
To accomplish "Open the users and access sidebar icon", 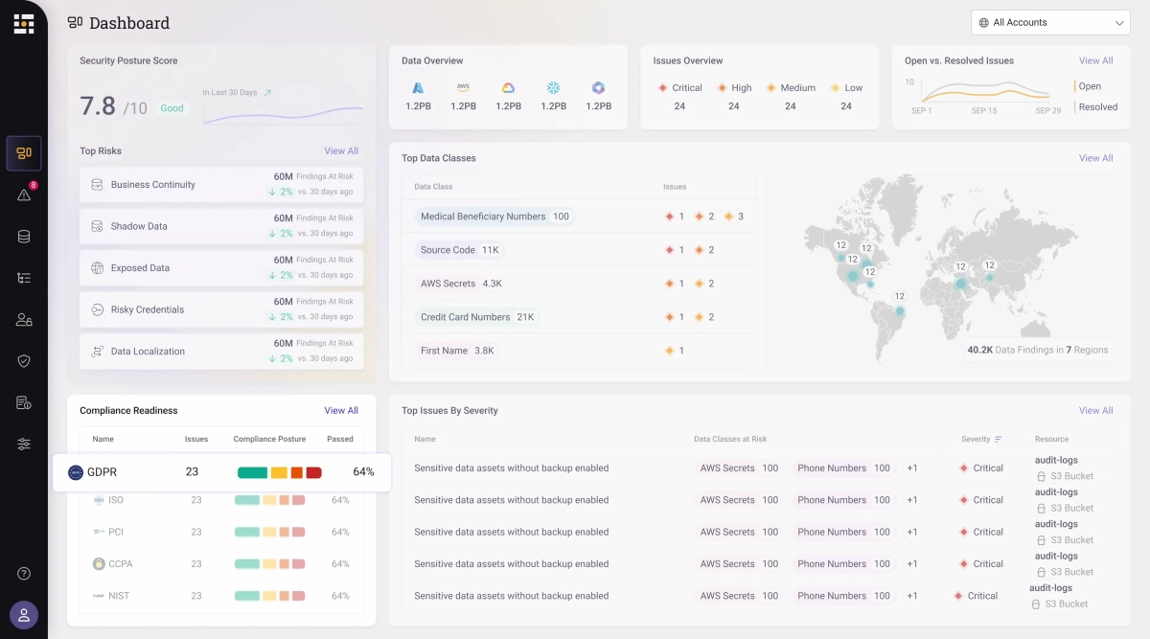I will click(x=24, y=320).
